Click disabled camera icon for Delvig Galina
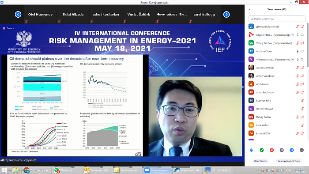Screen dimensions: 309x174 pos(302,117)
